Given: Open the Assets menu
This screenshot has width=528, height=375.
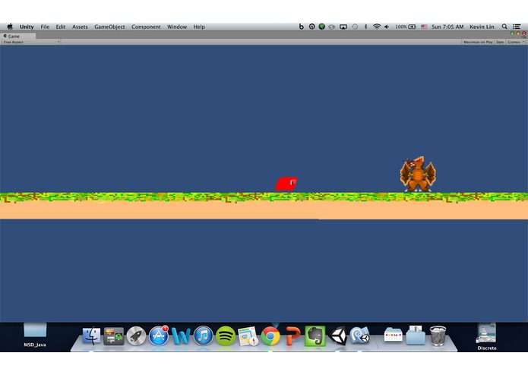Looking at the screenshot, I should (x=80, y=27).
